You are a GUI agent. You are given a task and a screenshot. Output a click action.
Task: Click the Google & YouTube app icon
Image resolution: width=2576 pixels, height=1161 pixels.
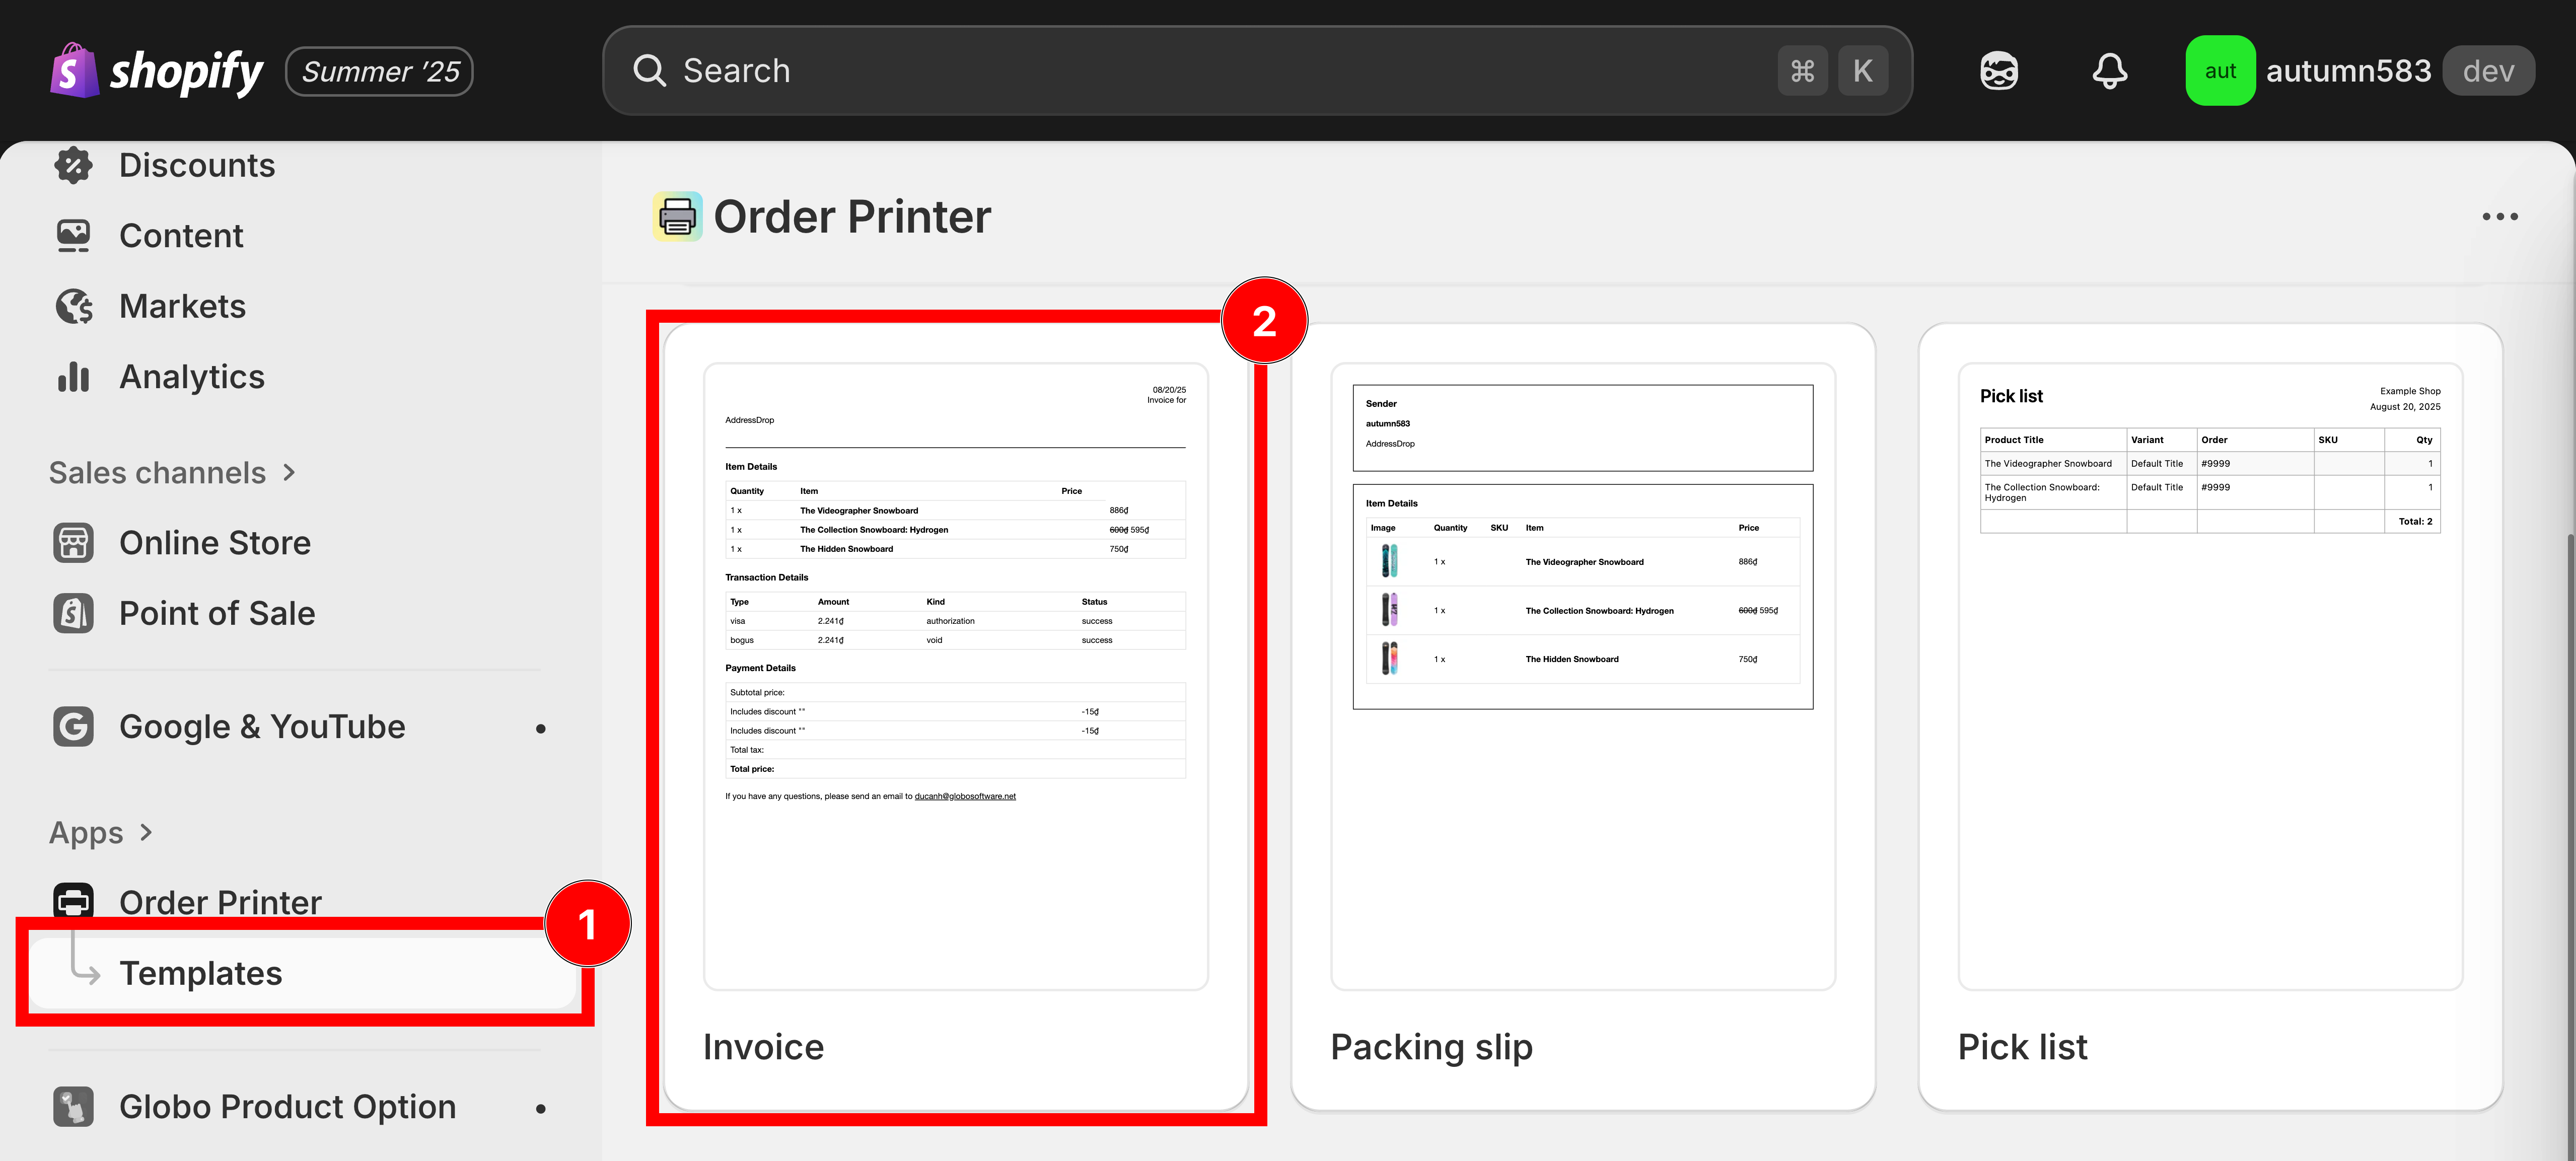coord(73,726)
